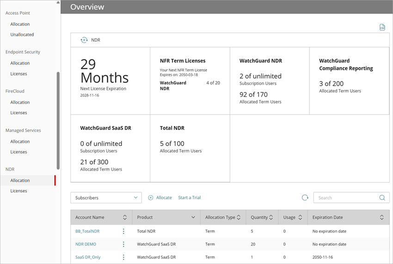
Task: Click the Start a Trial link
Action: point(190,198)
